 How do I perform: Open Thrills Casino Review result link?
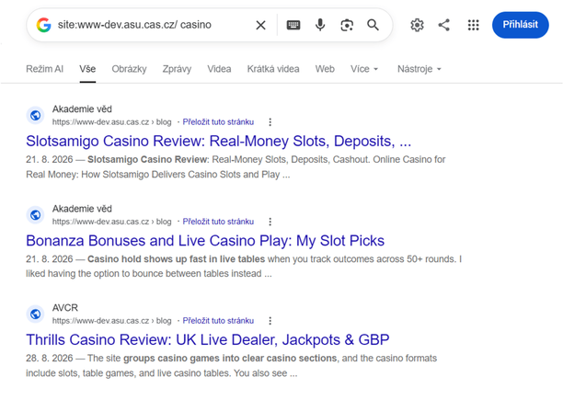(208, 339)
